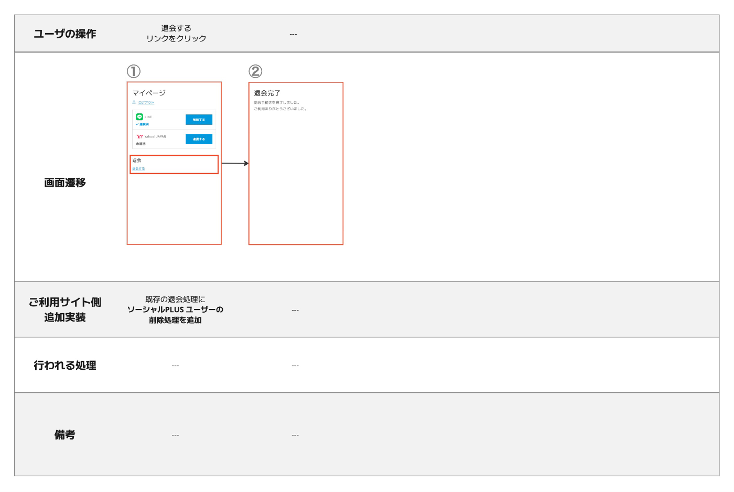Image resolution: width=734 pixels, height=492 pixels.
Task: Click the user icon beside ログアウト
Action: (134, 102)
